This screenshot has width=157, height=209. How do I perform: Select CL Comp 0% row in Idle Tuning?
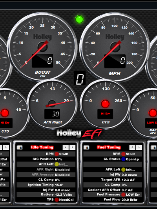click(x=46, y=180)
